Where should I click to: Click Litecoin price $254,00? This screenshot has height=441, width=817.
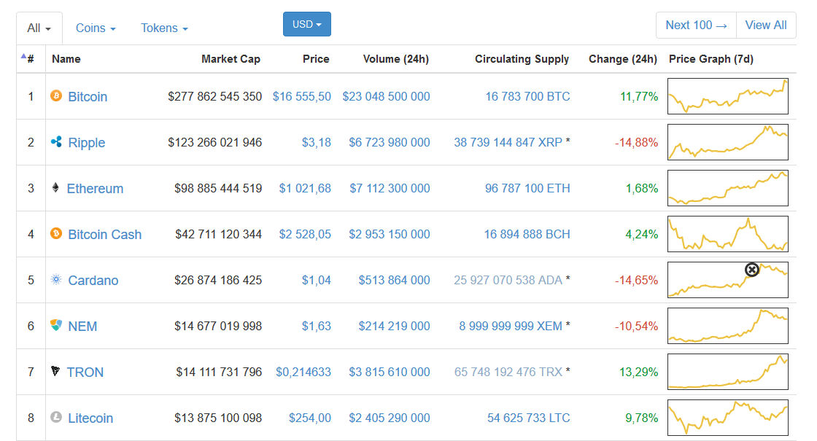point(310,418)
